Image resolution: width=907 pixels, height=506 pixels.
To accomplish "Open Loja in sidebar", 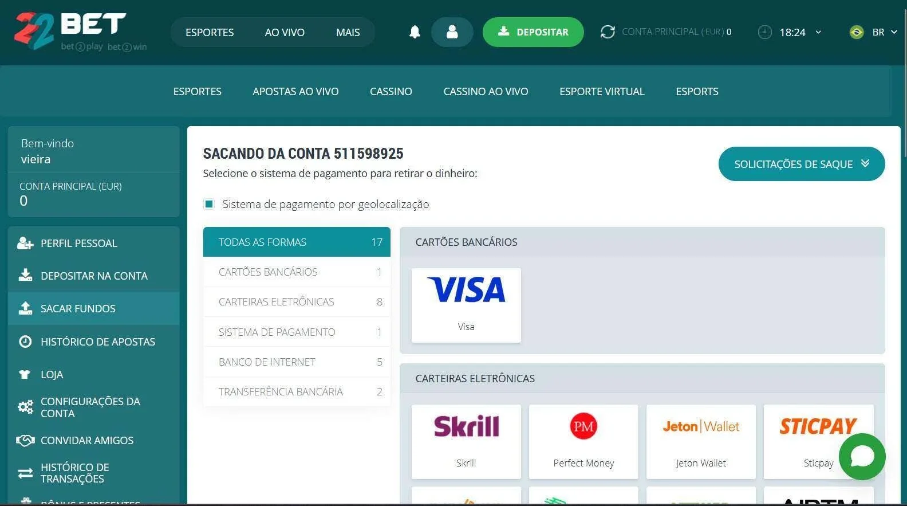I will tap(94, 374).
